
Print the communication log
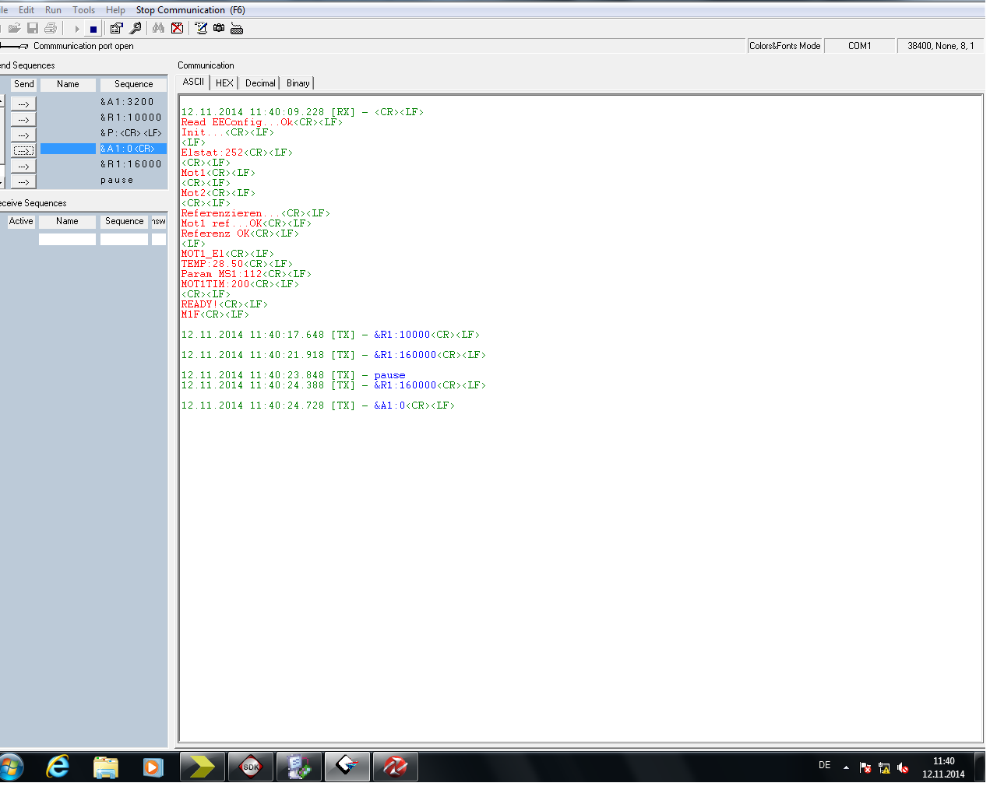(x=51, y=28)
